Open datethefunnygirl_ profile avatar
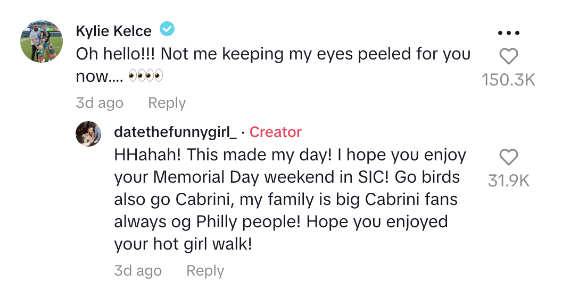562x291 pixels. (89, 134)
